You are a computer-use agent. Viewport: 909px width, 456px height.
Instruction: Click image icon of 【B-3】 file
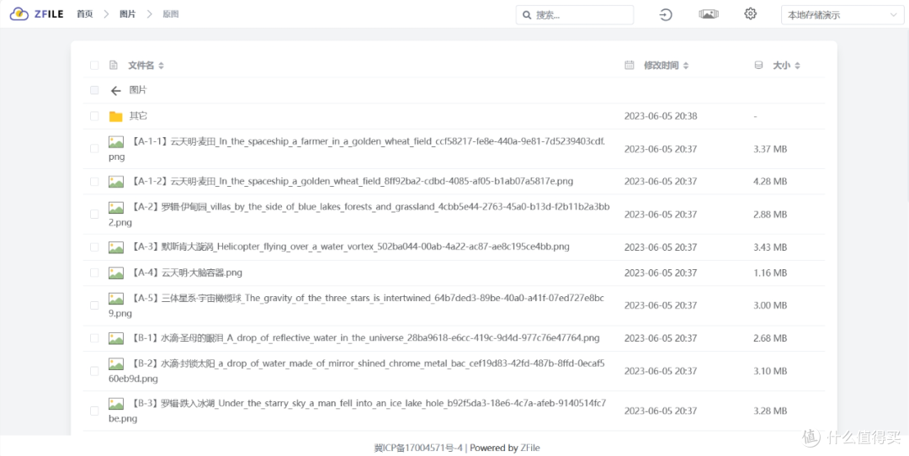[x=116, y=404]
